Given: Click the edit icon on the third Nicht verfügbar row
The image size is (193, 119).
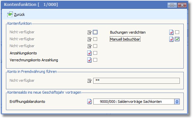Looking at the screenshot, I should (x=90, y=46).
